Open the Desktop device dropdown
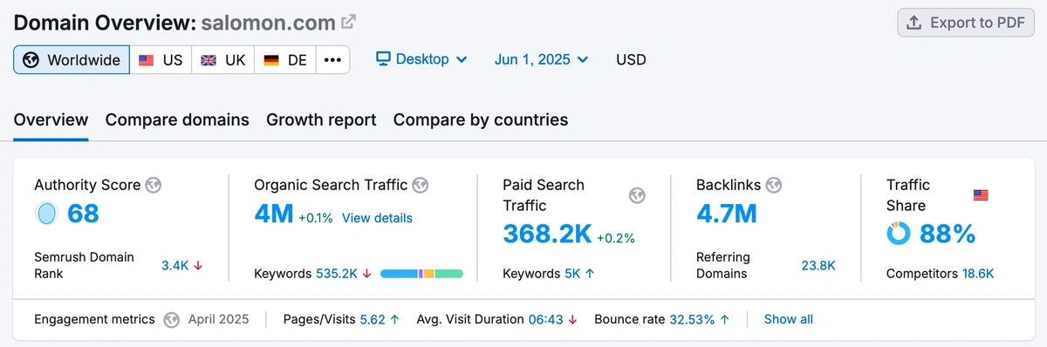Screen dimensions: 1047x347 421,59
